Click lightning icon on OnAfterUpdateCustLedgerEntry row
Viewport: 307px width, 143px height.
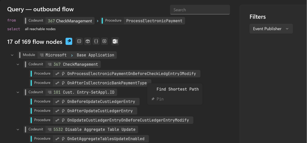tap(63, 111)
